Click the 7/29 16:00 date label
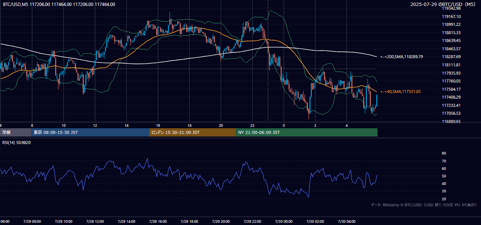 [158, 221]
